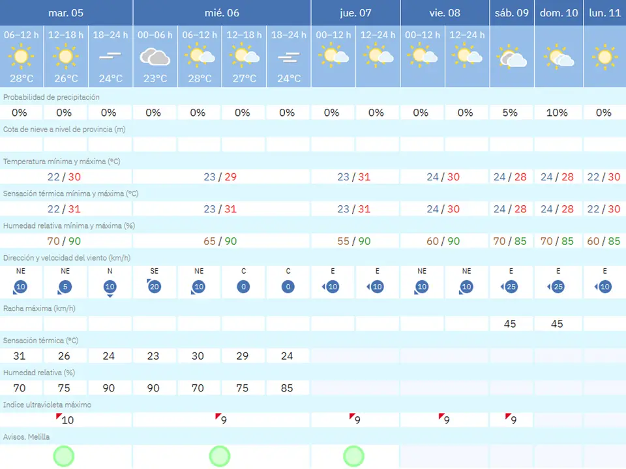Click the NE wind icon showing 5
Image resolution: width=626 pixels, height=469 pixels.
[x=65, y=287]
